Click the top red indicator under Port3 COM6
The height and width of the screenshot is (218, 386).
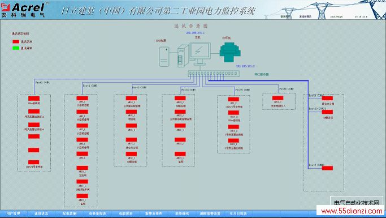[x=132, y=98]
